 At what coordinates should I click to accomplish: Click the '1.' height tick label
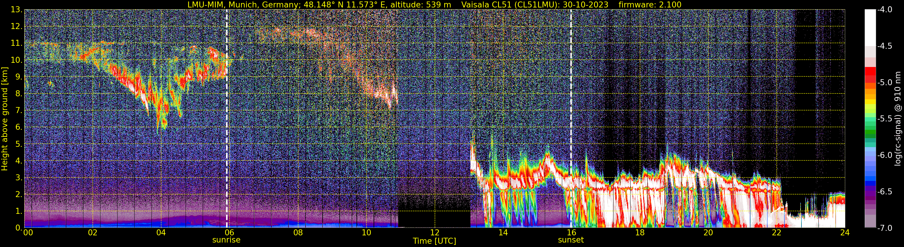tap(18, 211)
